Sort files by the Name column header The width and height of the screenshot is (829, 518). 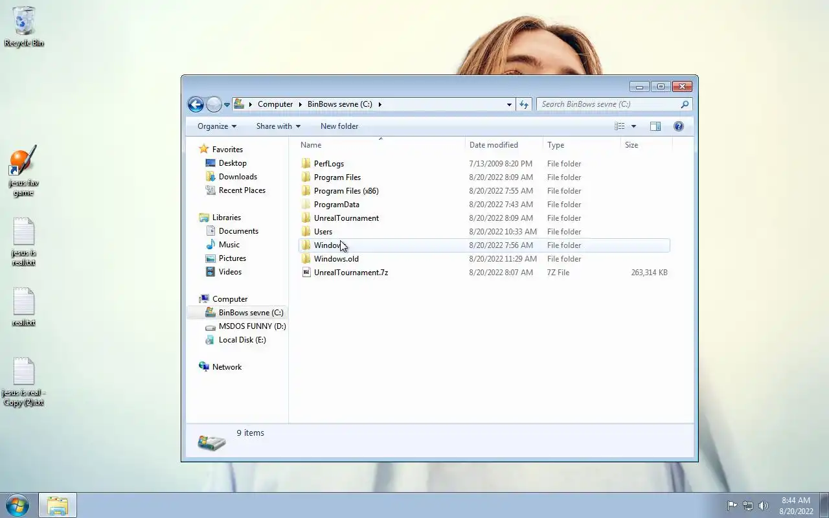point(380,145)
